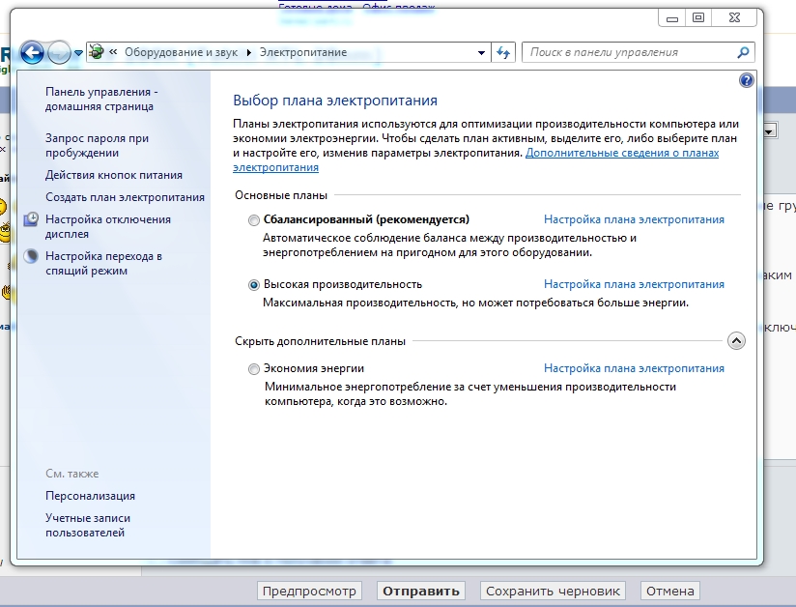Screen dimensions: 796x607
Task: Open "Настройка перехода в спящий режим"
Action: [x=103, y=263]
